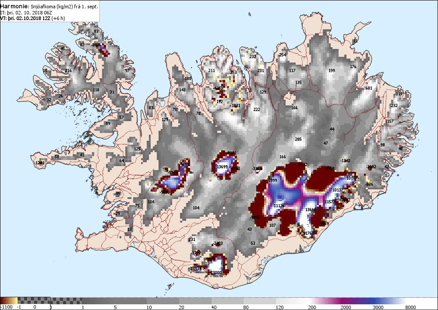Screen dimensions: 438x310
Task: Click the value 216 in the Westfjords
Action: 68,70
